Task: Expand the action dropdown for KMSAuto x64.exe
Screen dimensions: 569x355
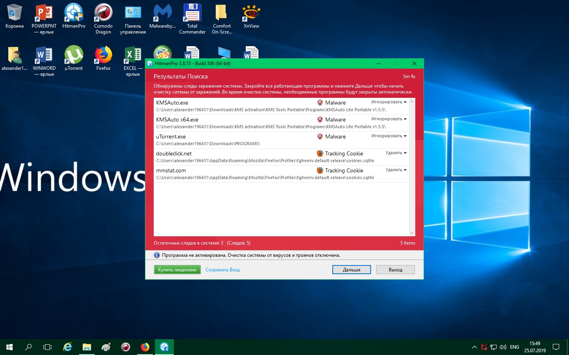Action: (x=389, y=119)
